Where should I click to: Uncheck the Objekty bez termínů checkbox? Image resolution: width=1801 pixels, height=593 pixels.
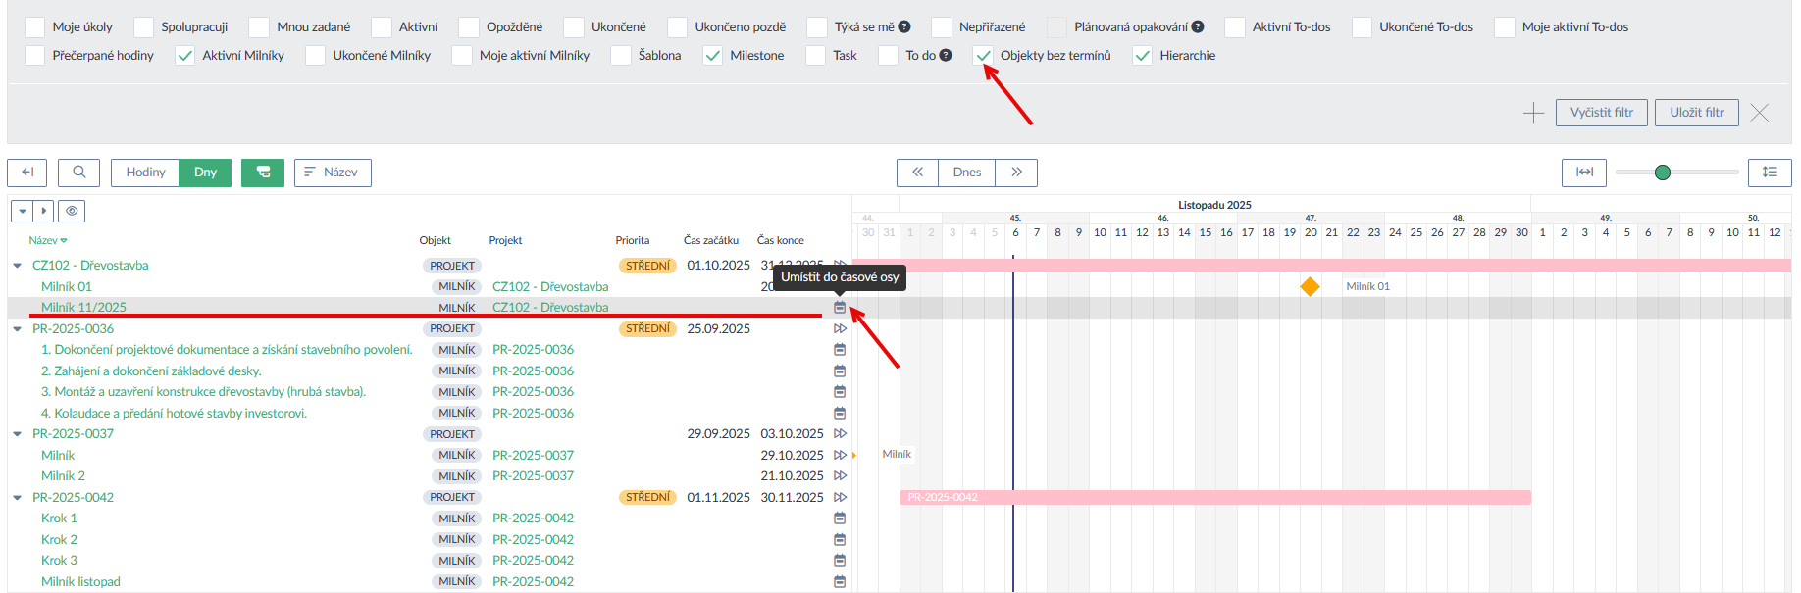coord(984,56)
